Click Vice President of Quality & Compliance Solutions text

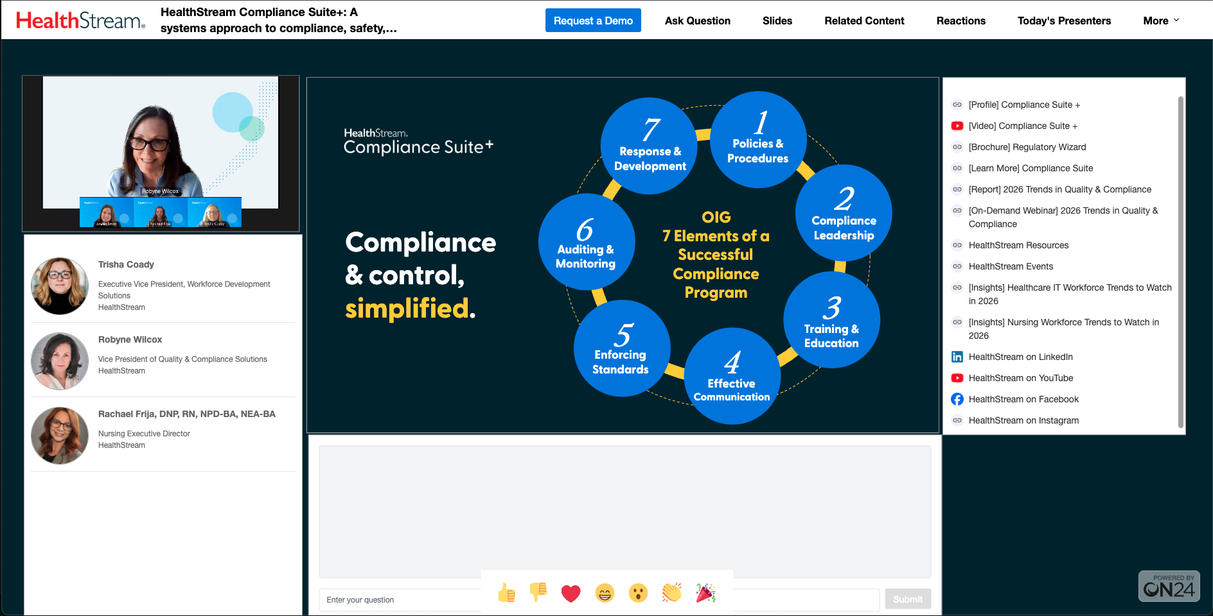[x=182, y=359]
